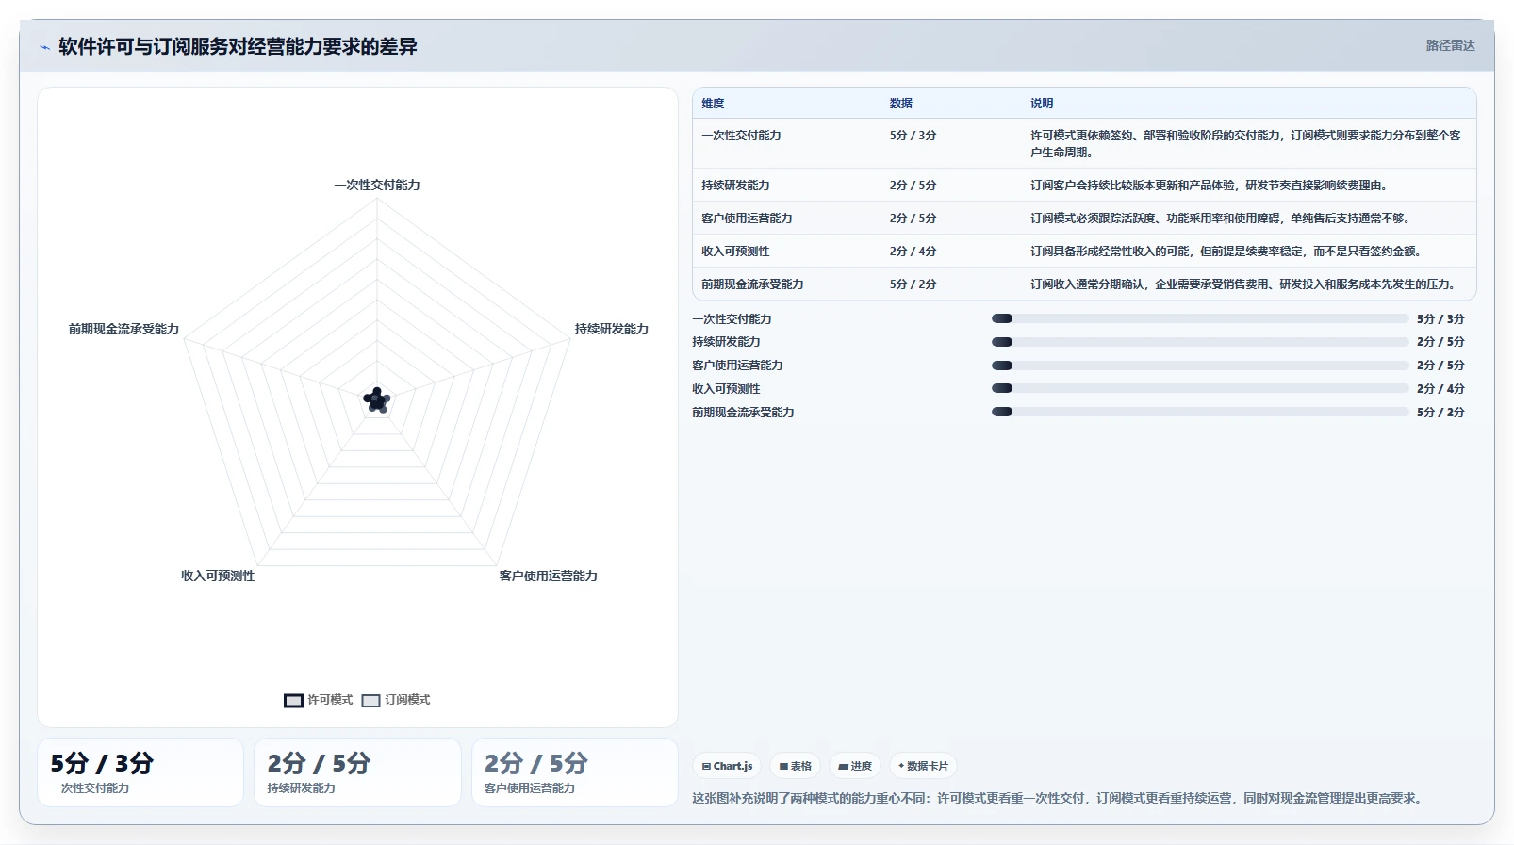Click the description starting 订阅客户会持续比较版本更新
This screenshot has height=845, width=1514.
(1209, 186)
